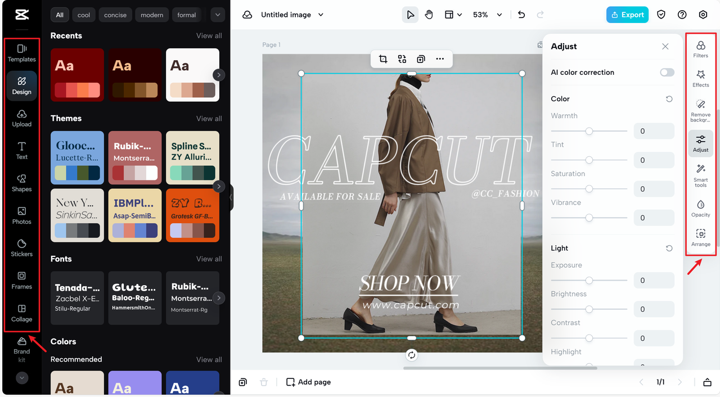Reset the Light adjustments
This screenshot has height=397, width=720.
669,248
